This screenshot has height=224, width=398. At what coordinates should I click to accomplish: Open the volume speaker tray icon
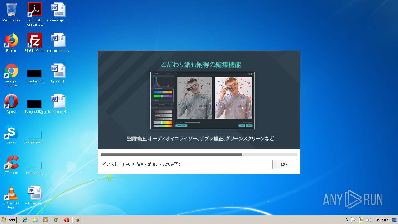tap(368, 220)
